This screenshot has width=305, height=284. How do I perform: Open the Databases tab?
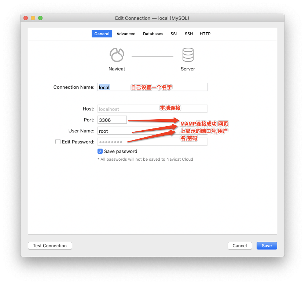[x=153, y=34]
